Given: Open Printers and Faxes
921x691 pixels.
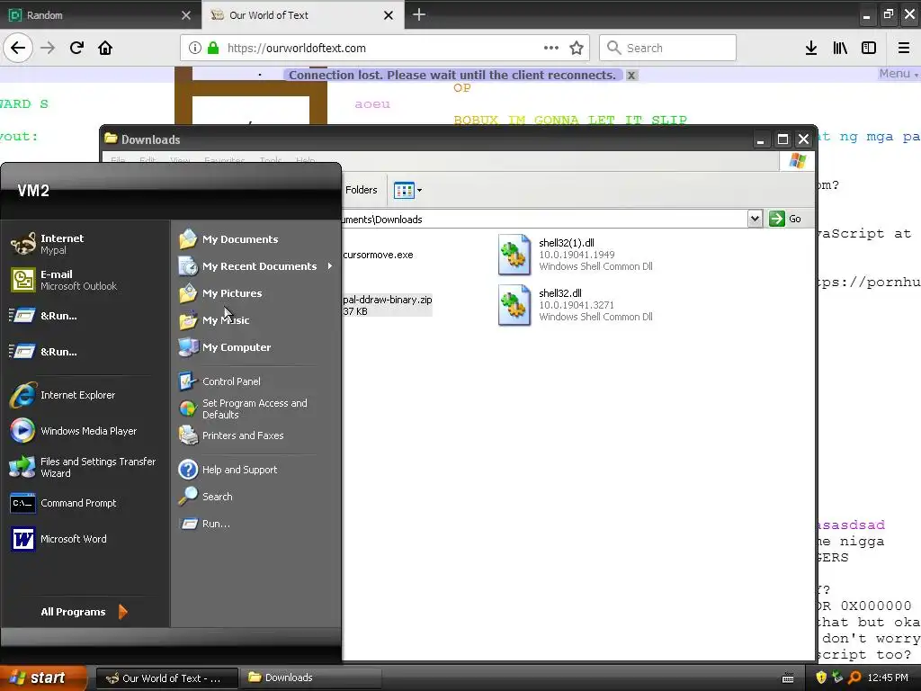Looking at the screenshot, I should coord(256,435).
